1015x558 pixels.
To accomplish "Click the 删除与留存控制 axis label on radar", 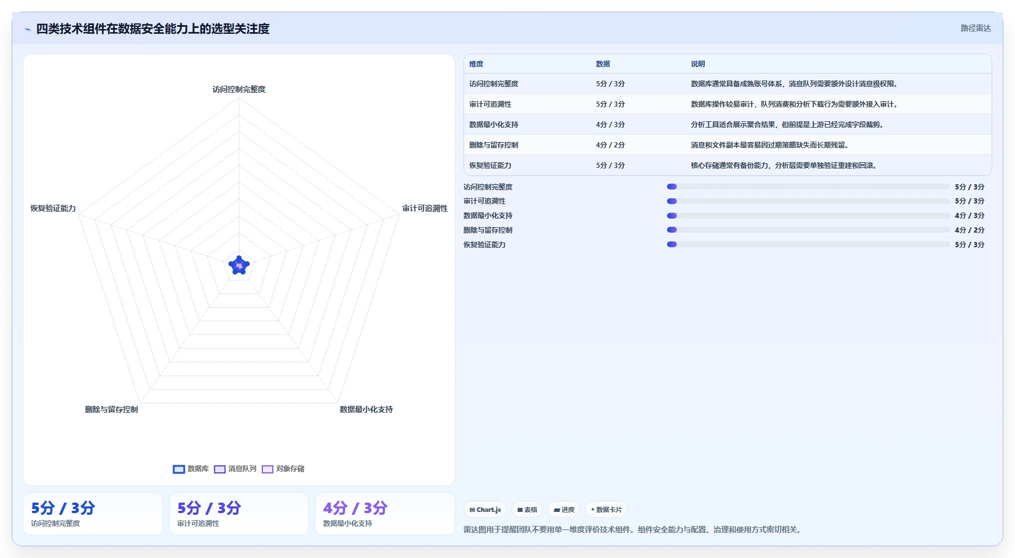I will coord(111,409).
